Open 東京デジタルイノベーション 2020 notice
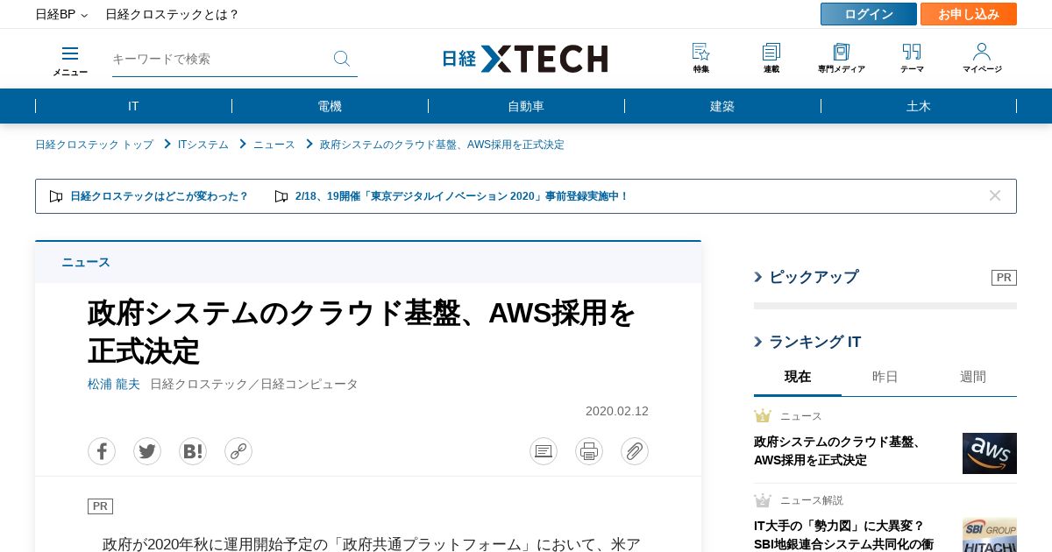The image size is (1052, 552). 461,196
